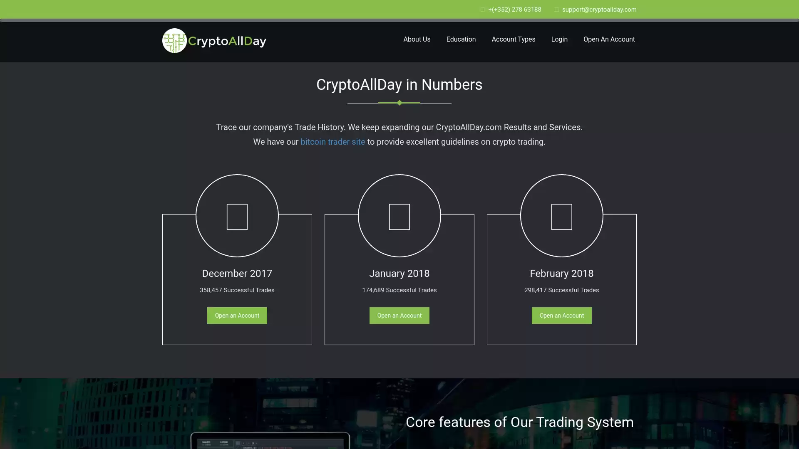Image resolution: width=799 pixels, height=449 pixels.
Task: Click Open An Account in navigation bar
Action: 609,39
